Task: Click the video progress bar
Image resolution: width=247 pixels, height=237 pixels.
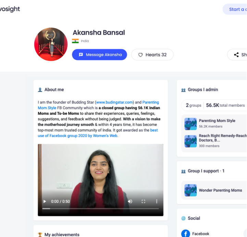Action: pos(100,208)
